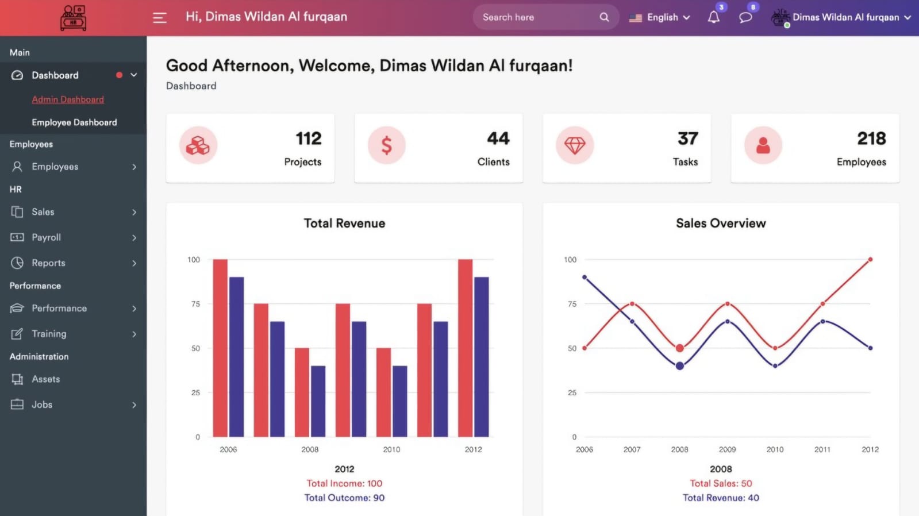The height and width of the screenshot is (516, 919).
Task: Click the Performance graduation cap icon
Action: 17,308
